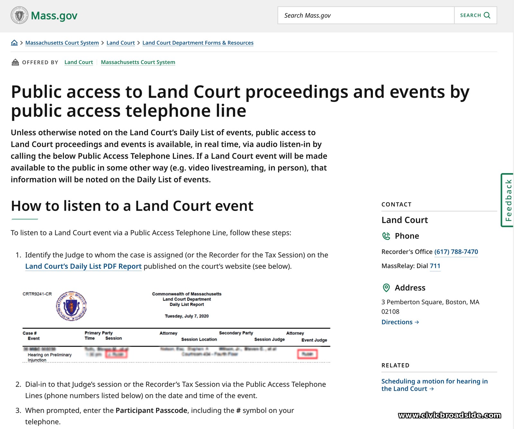Click Land Court in the Offered By row
The height and width of the screenshot is (429, 514).
(79, 62)
